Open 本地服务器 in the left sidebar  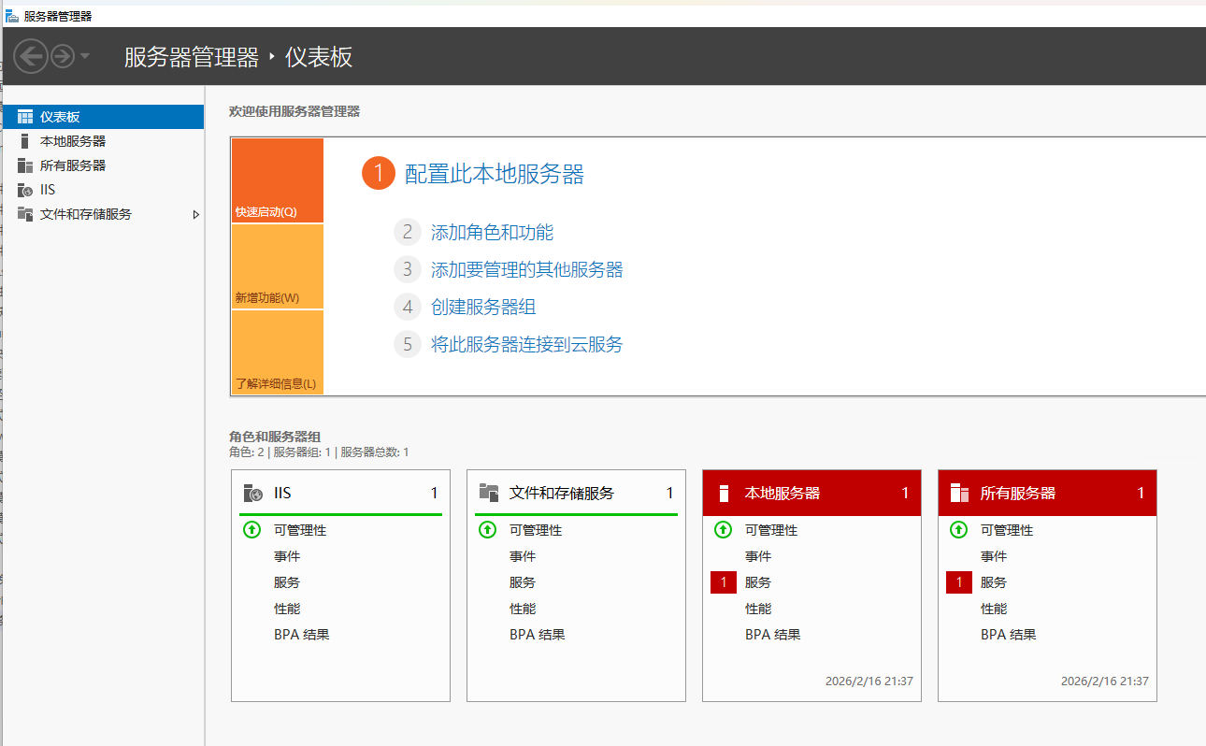click(72, 141)
